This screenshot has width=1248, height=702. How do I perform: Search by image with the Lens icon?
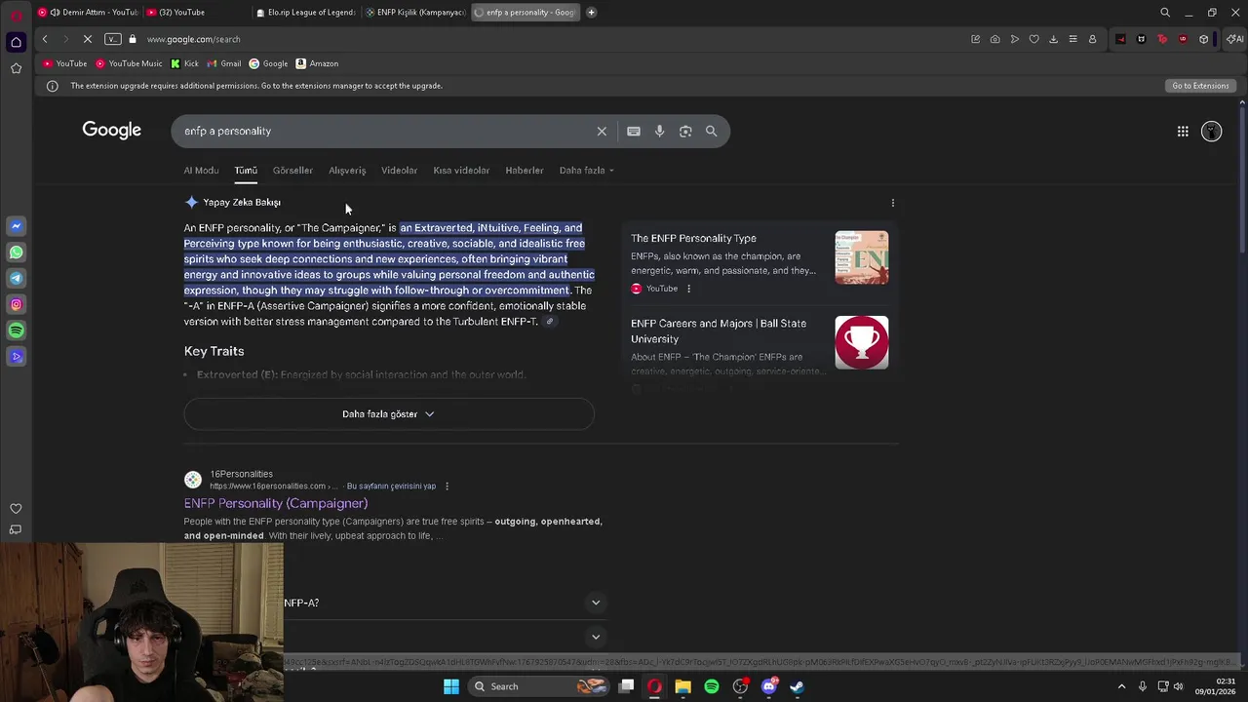[685, 132]
